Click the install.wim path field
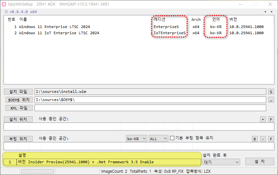 click(150, 92)
